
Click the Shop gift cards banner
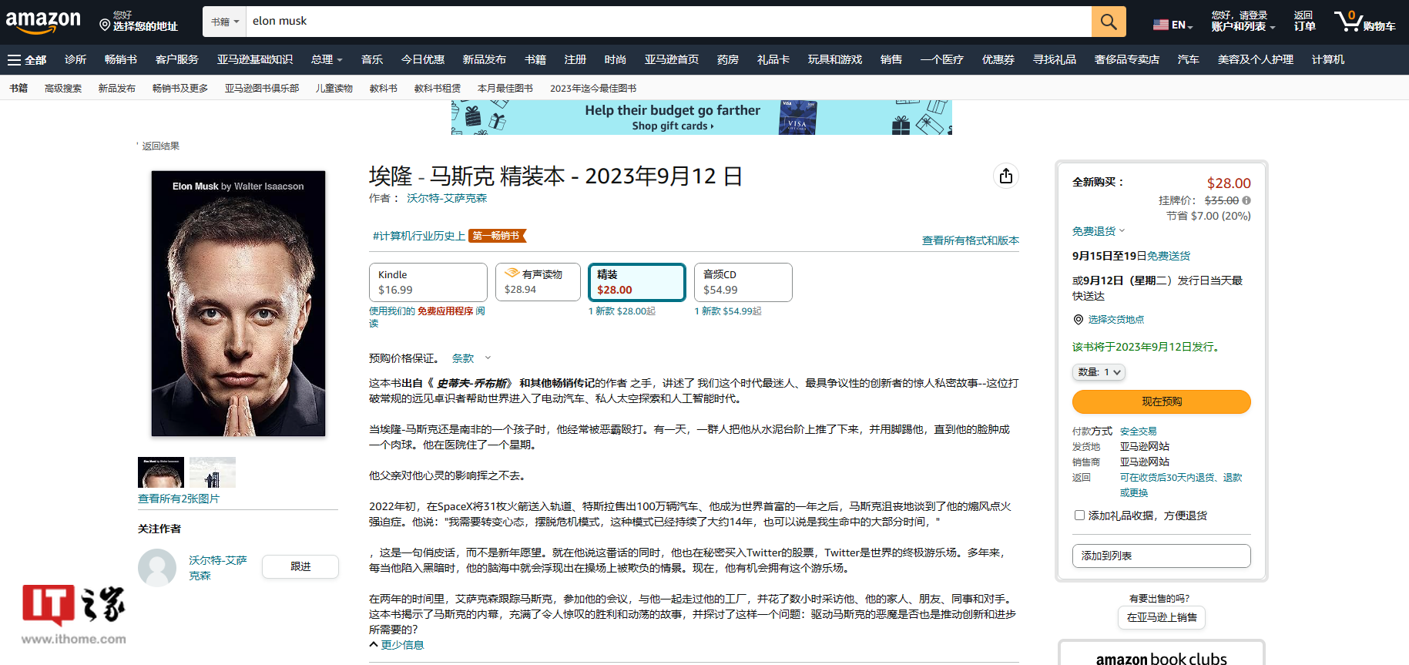point(701,117)
